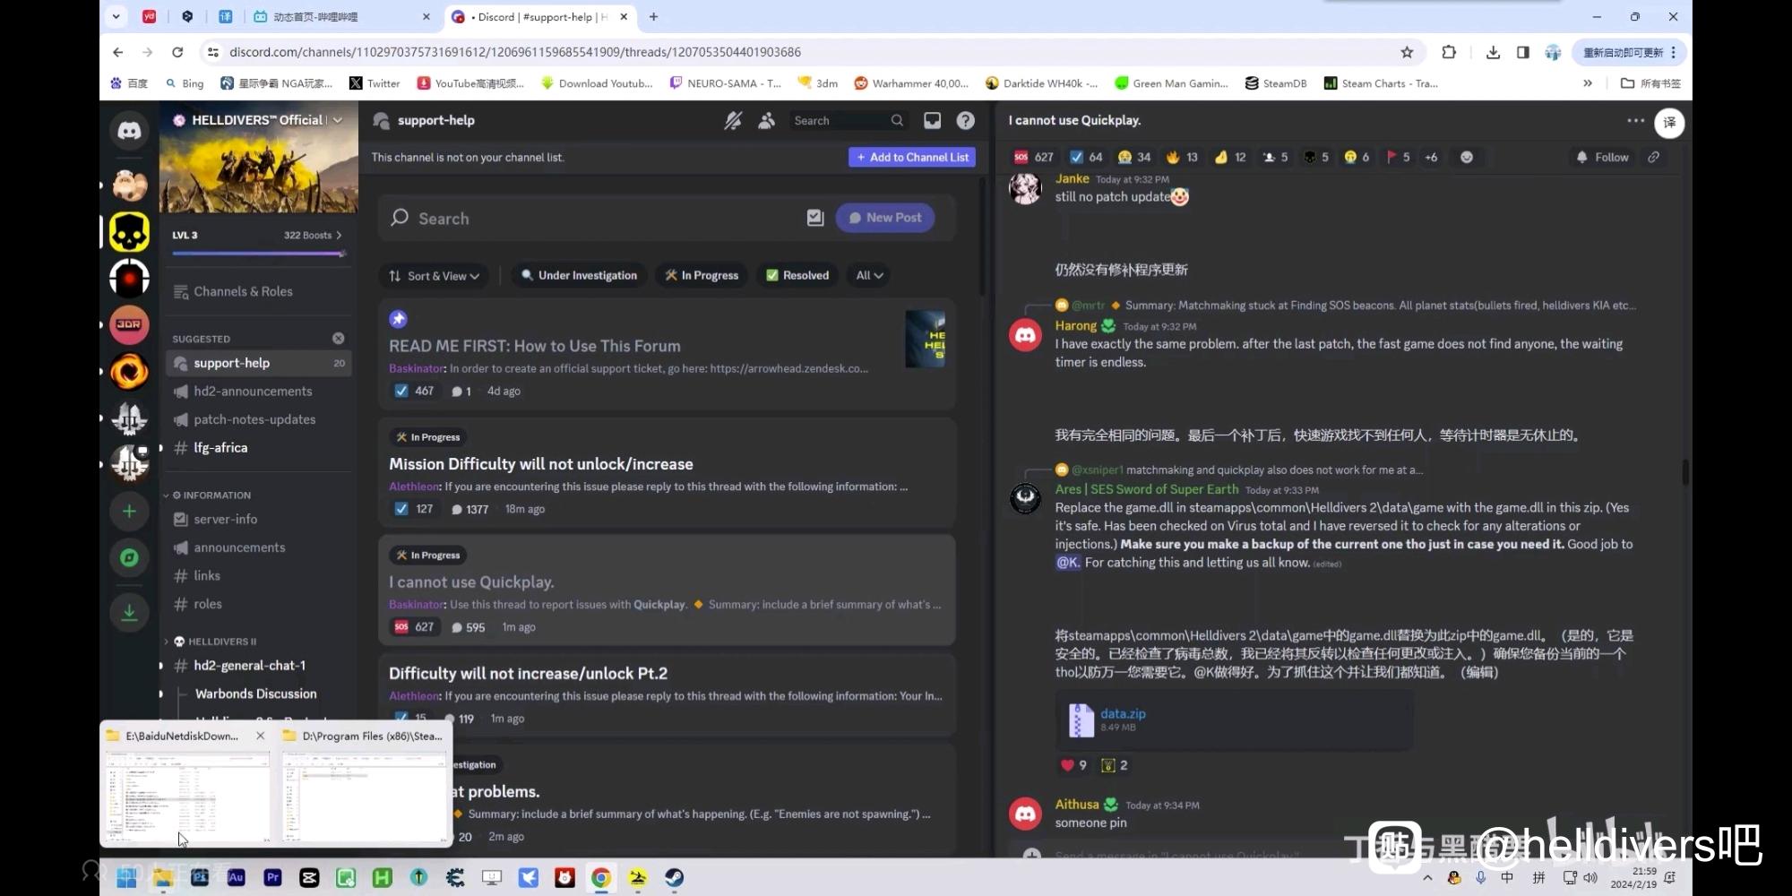
Task: Open Explore Discoverable Servers compass icon
Action: (129, 558)
